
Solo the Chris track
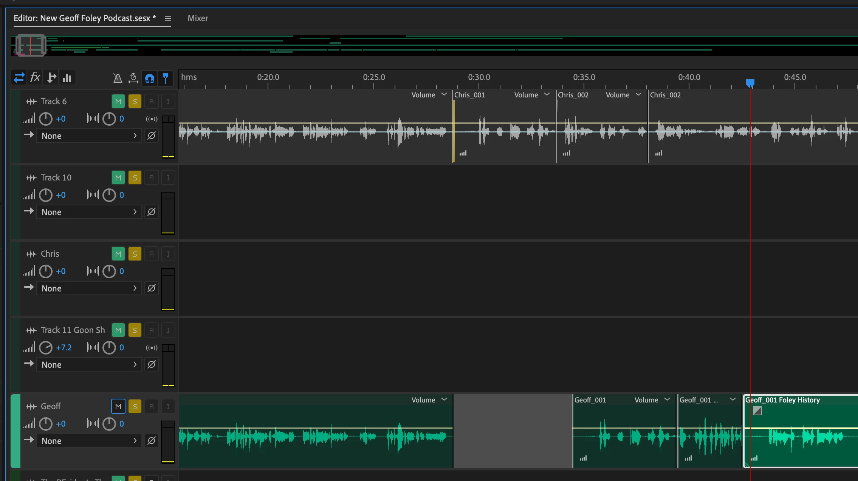(x=135, y=254)
